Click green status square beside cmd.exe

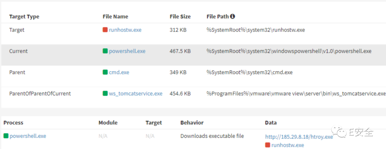point(105,72)
